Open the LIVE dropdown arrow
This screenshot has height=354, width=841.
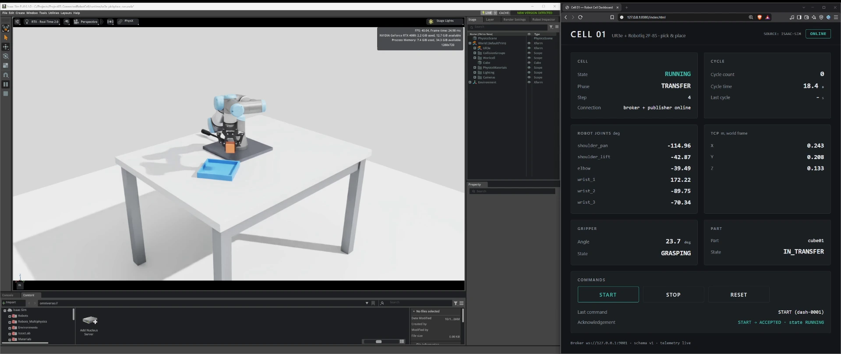click(x=495, y=13)
